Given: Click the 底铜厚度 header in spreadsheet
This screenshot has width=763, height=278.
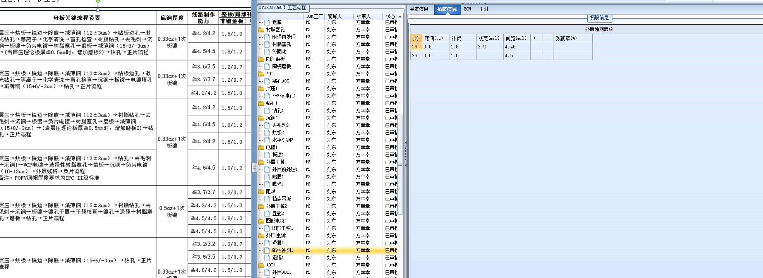Looking at the screenshot, I should (172, 18).
